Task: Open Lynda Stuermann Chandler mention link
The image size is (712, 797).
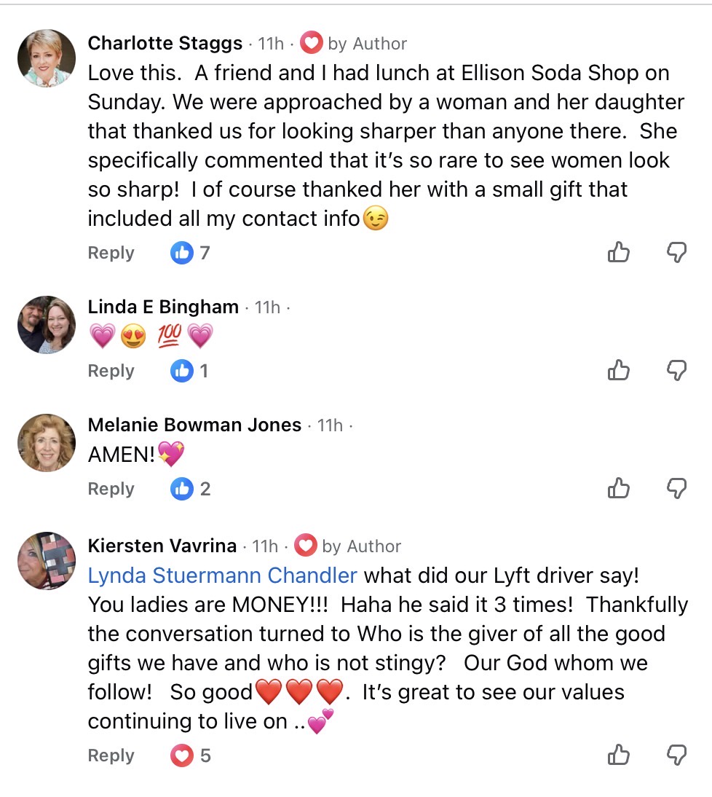Action: 222,576
